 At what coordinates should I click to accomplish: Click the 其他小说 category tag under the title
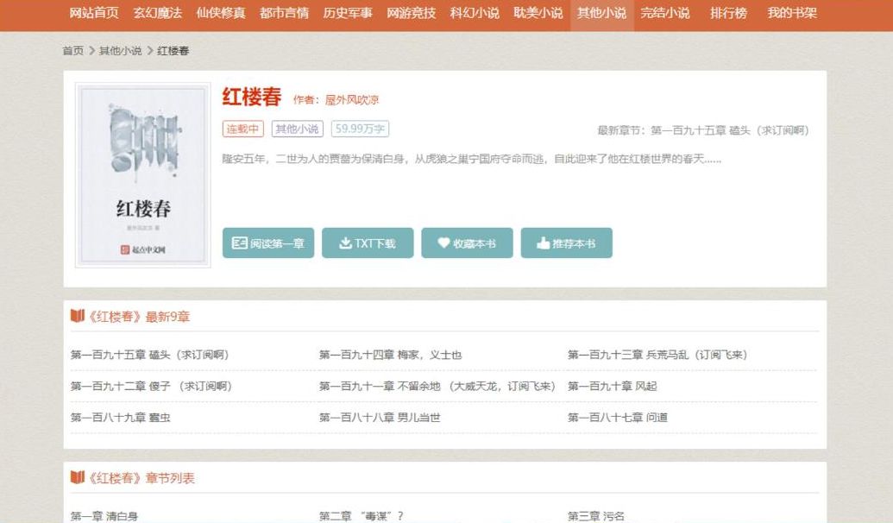[298, 129]
